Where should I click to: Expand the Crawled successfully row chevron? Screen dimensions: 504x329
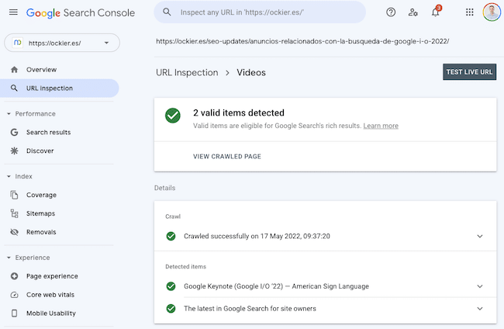(x=480, y=236)
